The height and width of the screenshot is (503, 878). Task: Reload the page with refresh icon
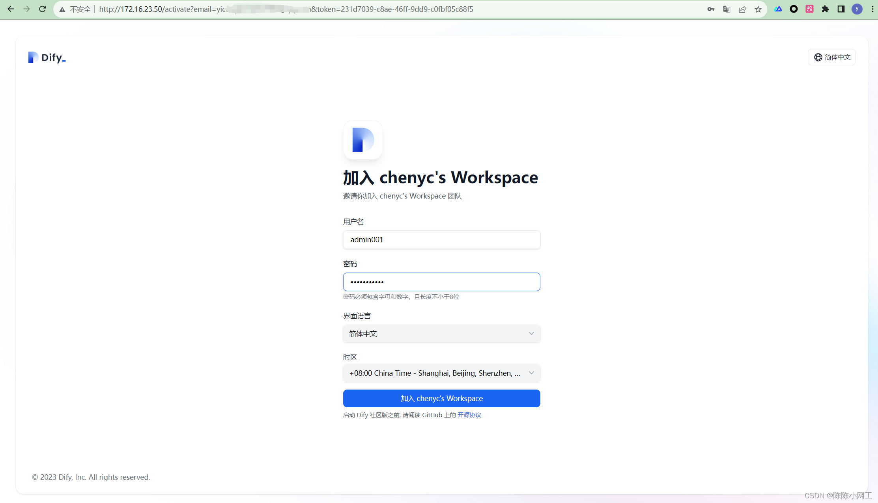pos(43,9)
